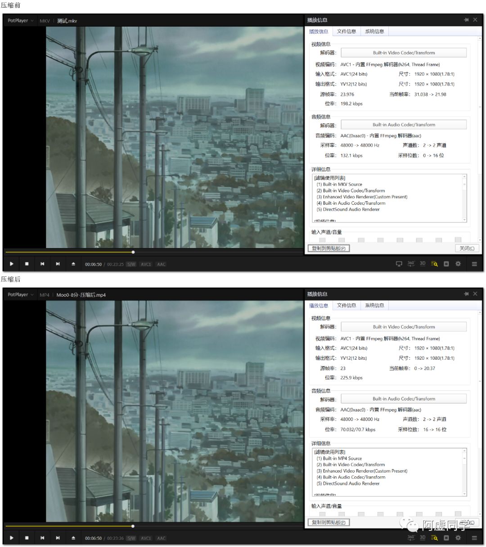Click the Moo0-8分-压缩后.mp4 title text
Screen dimensions: 486x547
point(81,295)
